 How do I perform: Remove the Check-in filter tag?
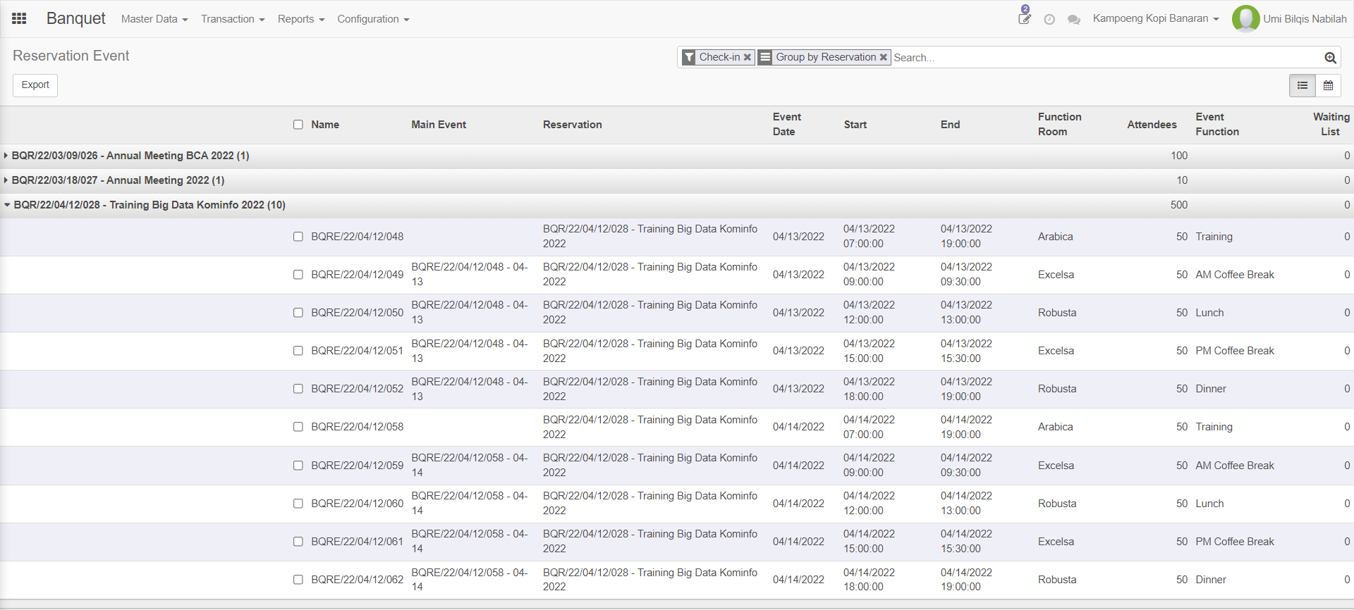pos(747,58)
